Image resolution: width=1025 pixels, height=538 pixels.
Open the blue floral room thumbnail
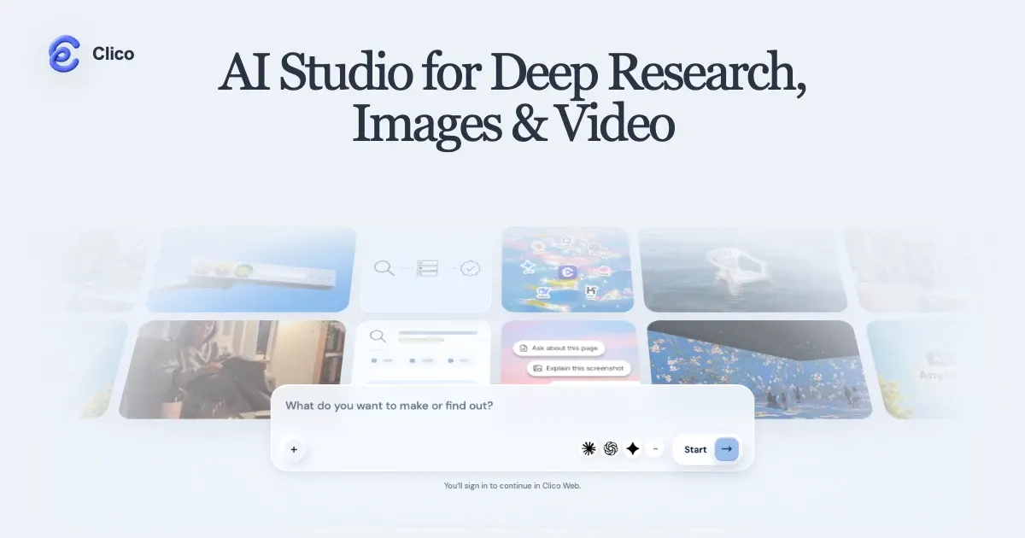(x=759, y=370)
